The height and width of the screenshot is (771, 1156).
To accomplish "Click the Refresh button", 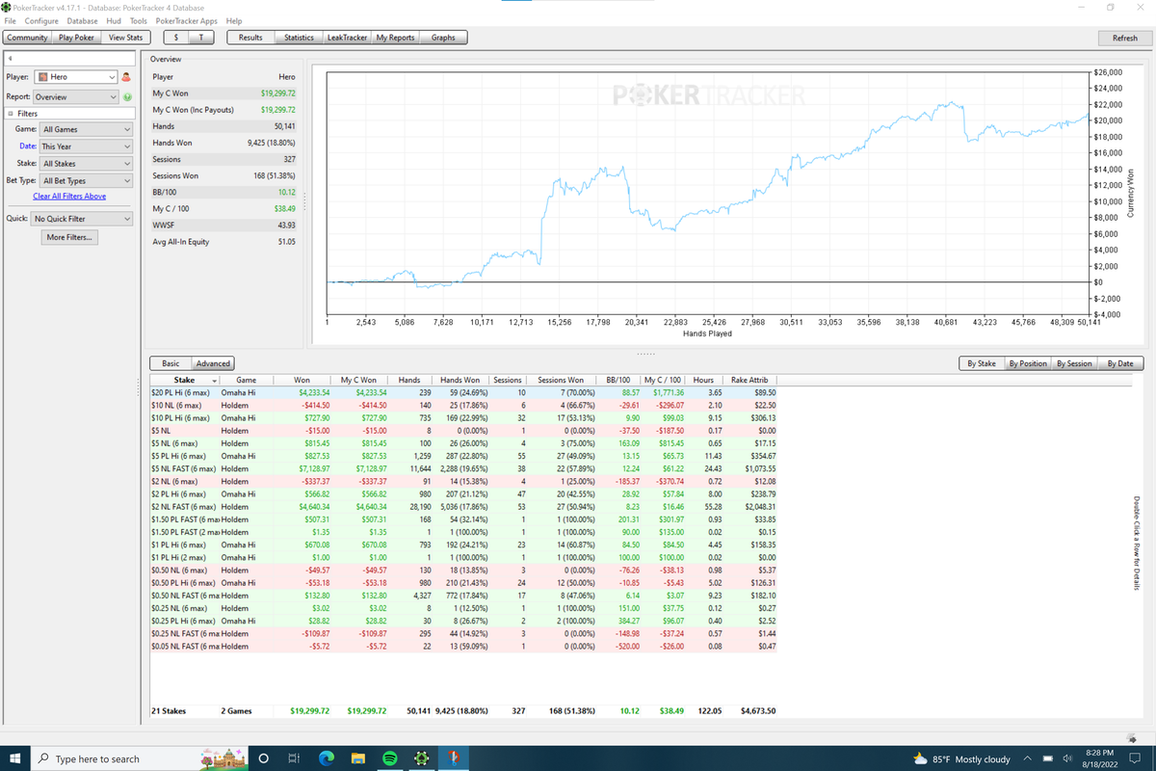I will 1124,38.
